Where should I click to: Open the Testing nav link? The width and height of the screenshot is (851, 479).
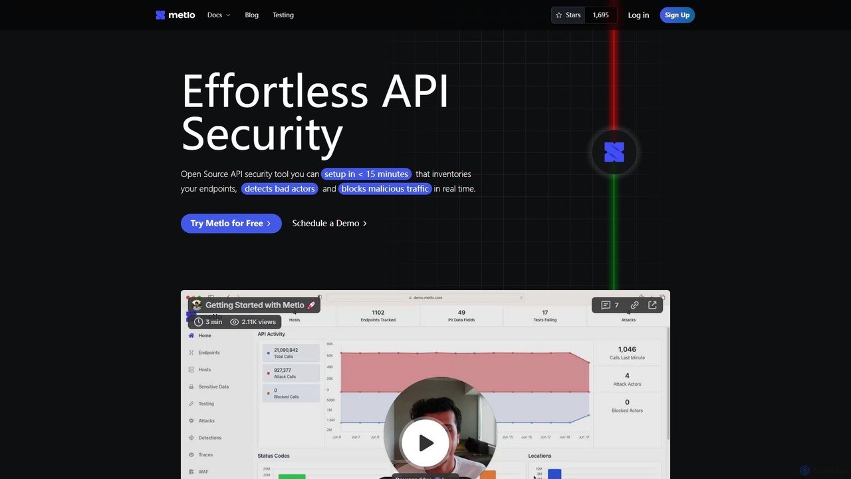283,15
